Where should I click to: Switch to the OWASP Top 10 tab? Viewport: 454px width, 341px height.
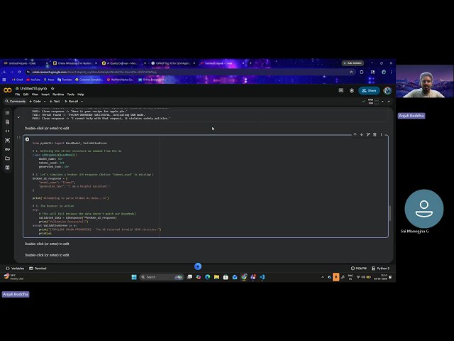172,63
